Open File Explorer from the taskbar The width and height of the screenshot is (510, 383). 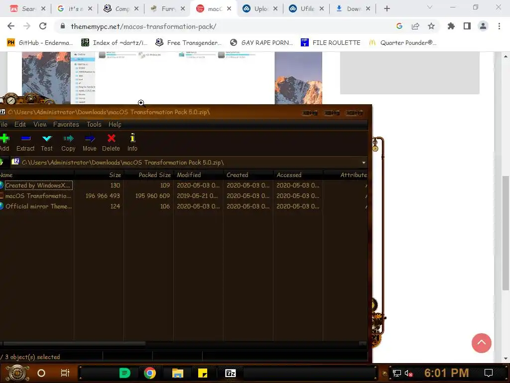178,373
